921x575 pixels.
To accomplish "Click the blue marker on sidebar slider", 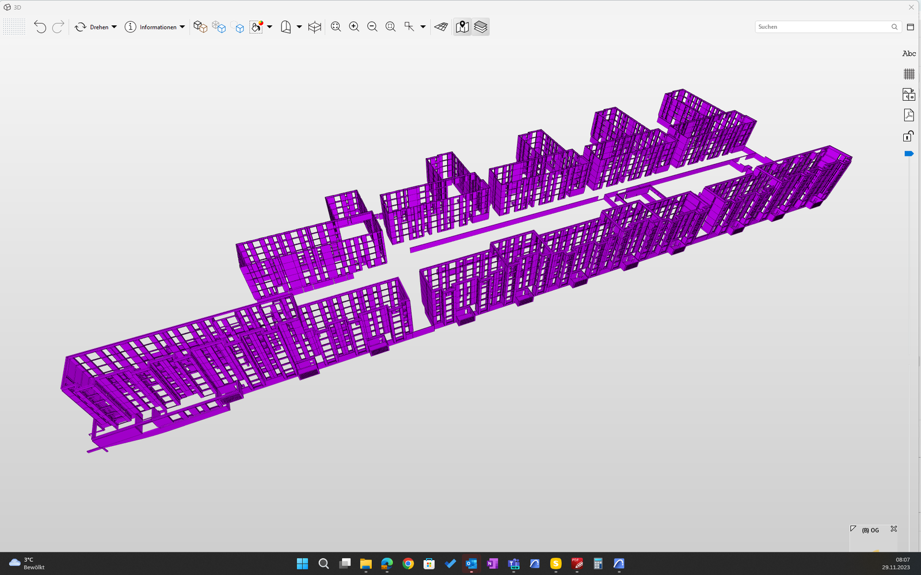I will click(909, 154).
